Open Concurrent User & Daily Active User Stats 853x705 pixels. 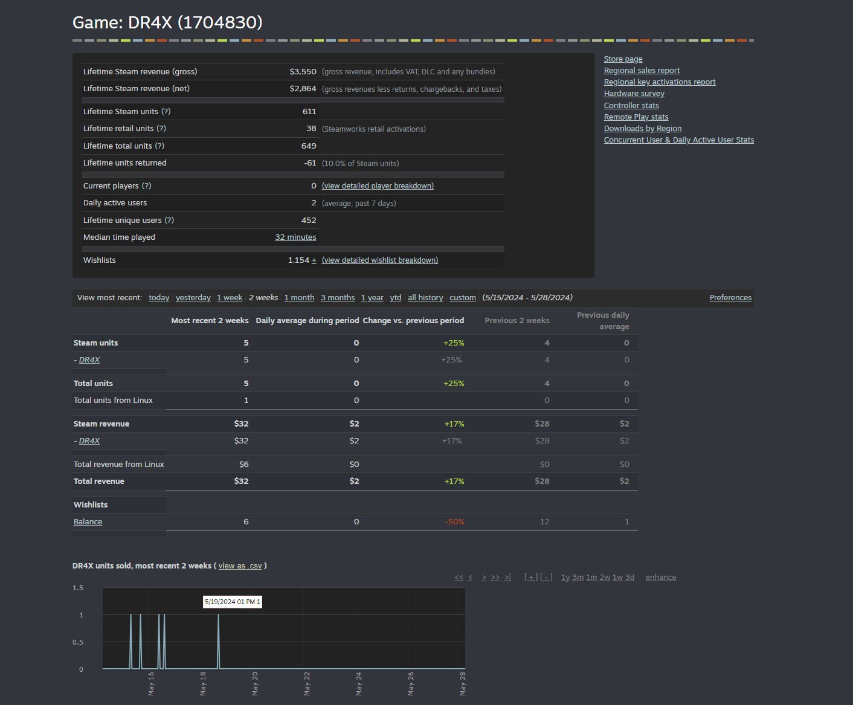tap(679, 140)
